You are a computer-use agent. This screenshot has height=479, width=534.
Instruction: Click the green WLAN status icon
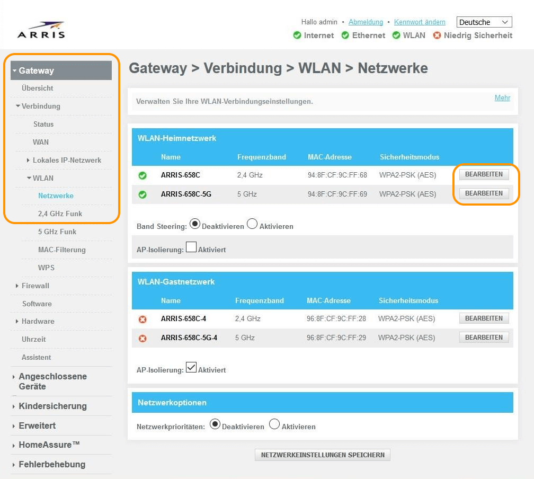[396, 36]
